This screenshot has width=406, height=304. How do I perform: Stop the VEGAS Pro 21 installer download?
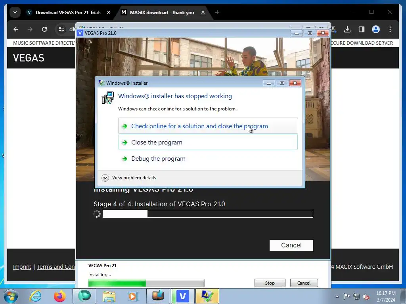click(x=270, y=283)
